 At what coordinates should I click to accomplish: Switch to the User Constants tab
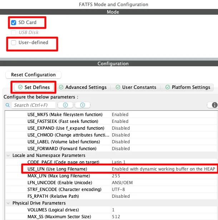tap(136, 87)
